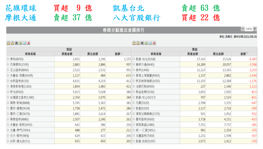Check the box beside 花旗環球(1590)
Image resolution: width=263 pixels, height=149 pixels.
pyautogui.click(x=8, y=65)
